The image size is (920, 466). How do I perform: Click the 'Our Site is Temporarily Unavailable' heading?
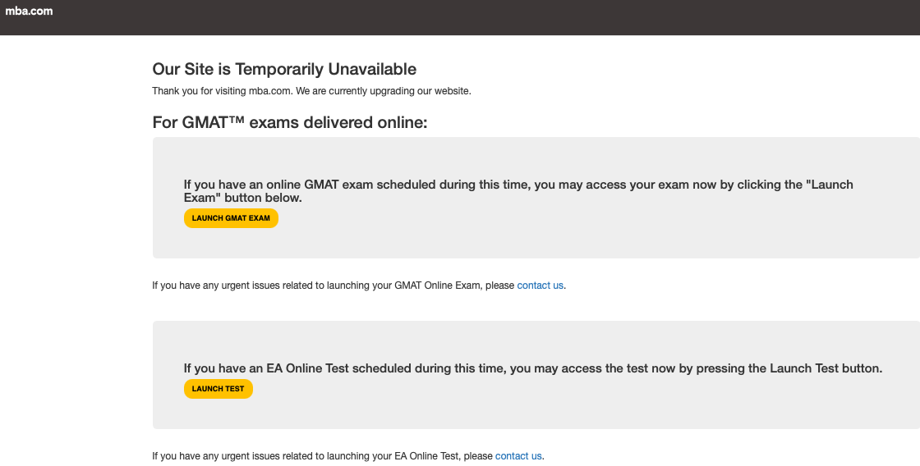pos(284,70)
